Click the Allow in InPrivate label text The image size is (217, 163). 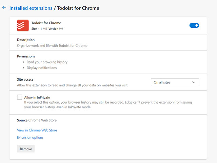[37, 98]
